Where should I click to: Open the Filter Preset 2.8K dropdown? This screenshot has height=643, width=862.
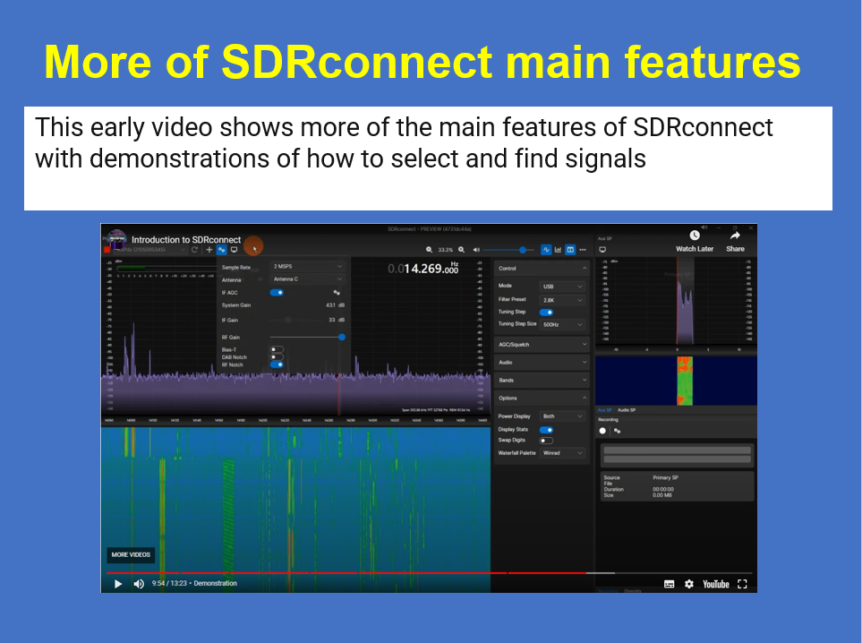562,300
